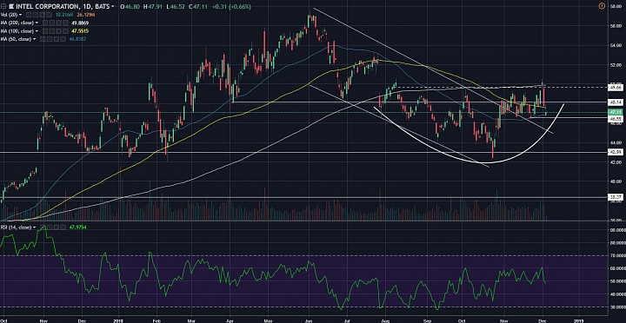Open MA (100, close) settings icon
The image size is (626, 323).
51,30
